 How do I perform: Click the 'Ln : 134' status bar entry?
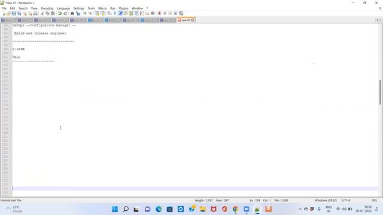click(255, 201)
